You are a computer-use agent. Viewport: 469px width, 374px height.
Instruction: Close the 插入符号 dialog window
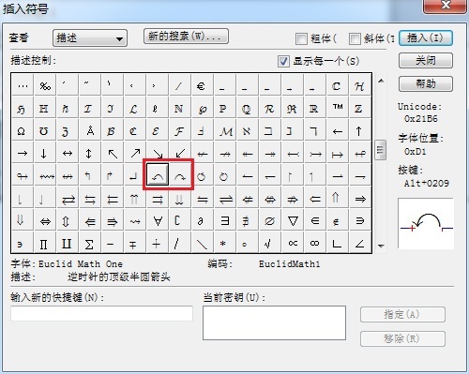(445, 6)
